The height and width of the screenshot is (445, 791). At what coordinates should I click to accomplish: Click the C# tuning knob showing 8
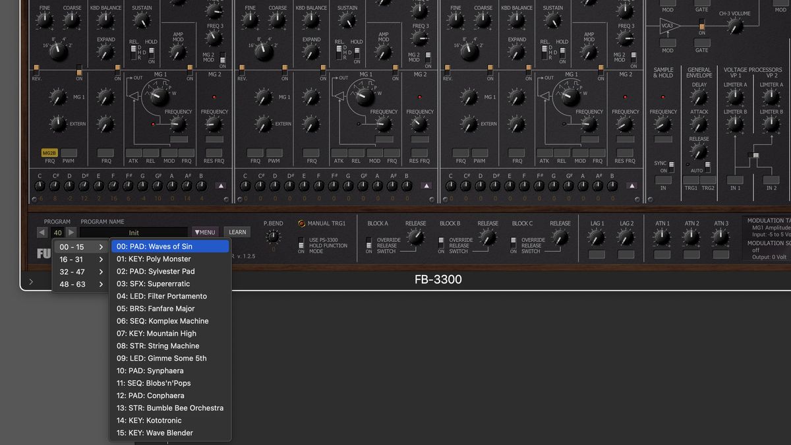tap(55, 186)
